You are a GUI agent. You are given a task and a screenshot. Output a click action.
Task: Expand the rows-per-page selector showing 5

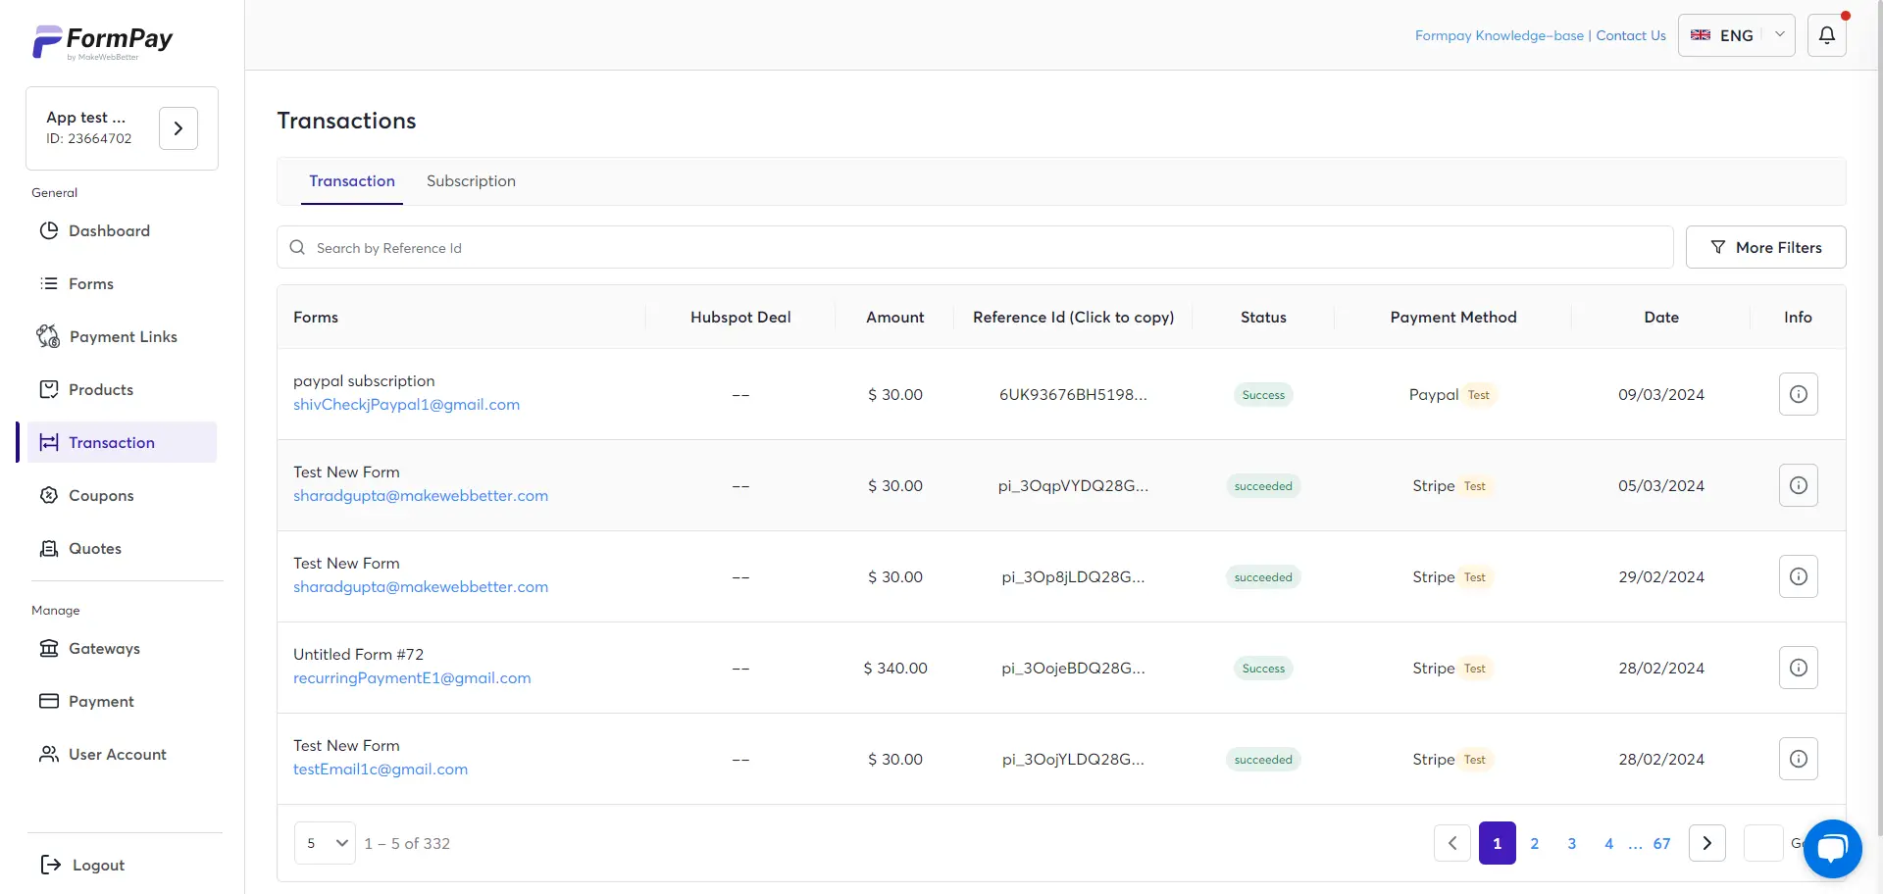click(x=325, y=842)
